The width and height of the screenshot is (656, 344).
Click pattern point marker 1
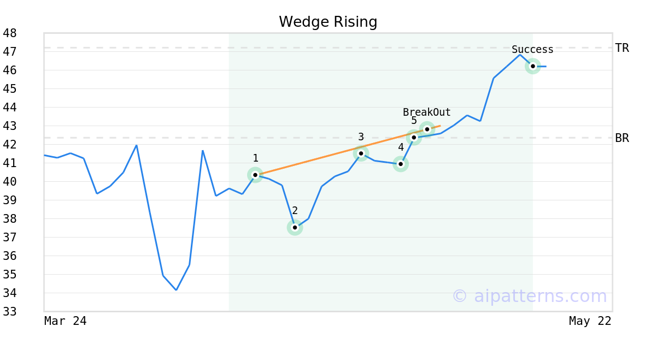(x=255, y=175)
